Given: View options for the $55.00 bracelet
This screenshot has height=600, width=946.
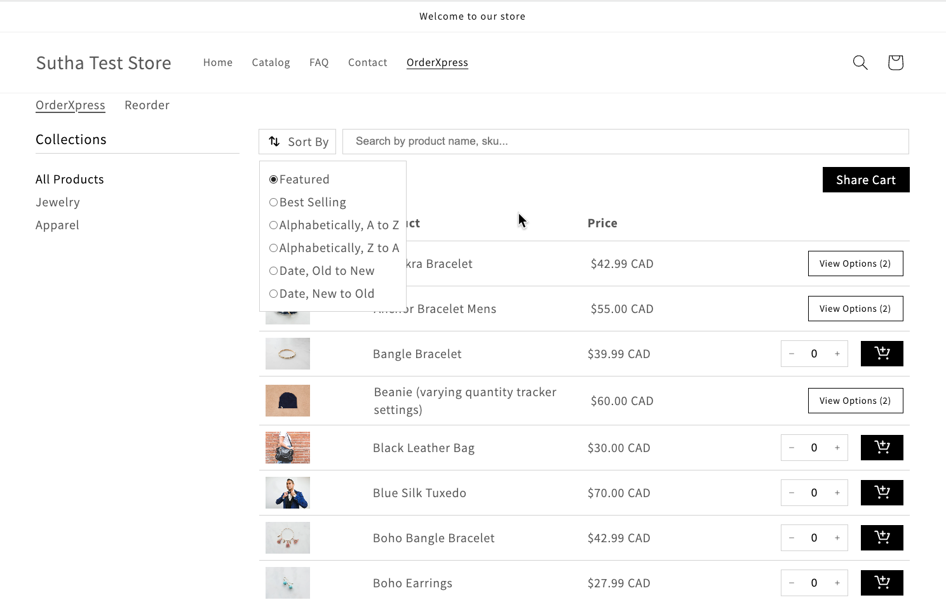Looking at the screenshot, I should pos(855,309).
